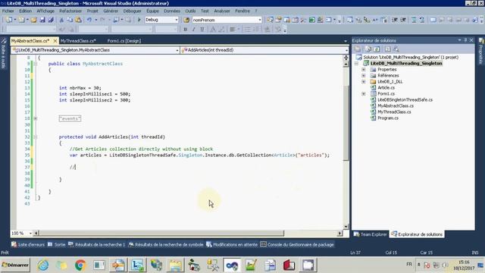The height and width of the screenshot is (273, 485).
Task: Toggle bold formatting button
Action: pos(185,30)
